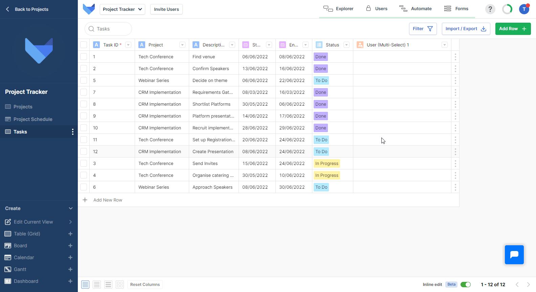This screenshot has width=536, height=292.
Task: Click the Back to Projects link
Action: (31, 9)
